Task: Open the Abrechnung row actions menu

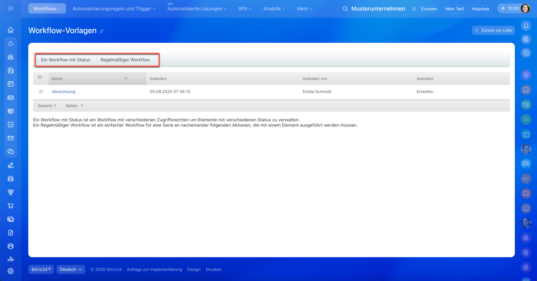Action: click(x=41, y=92)
